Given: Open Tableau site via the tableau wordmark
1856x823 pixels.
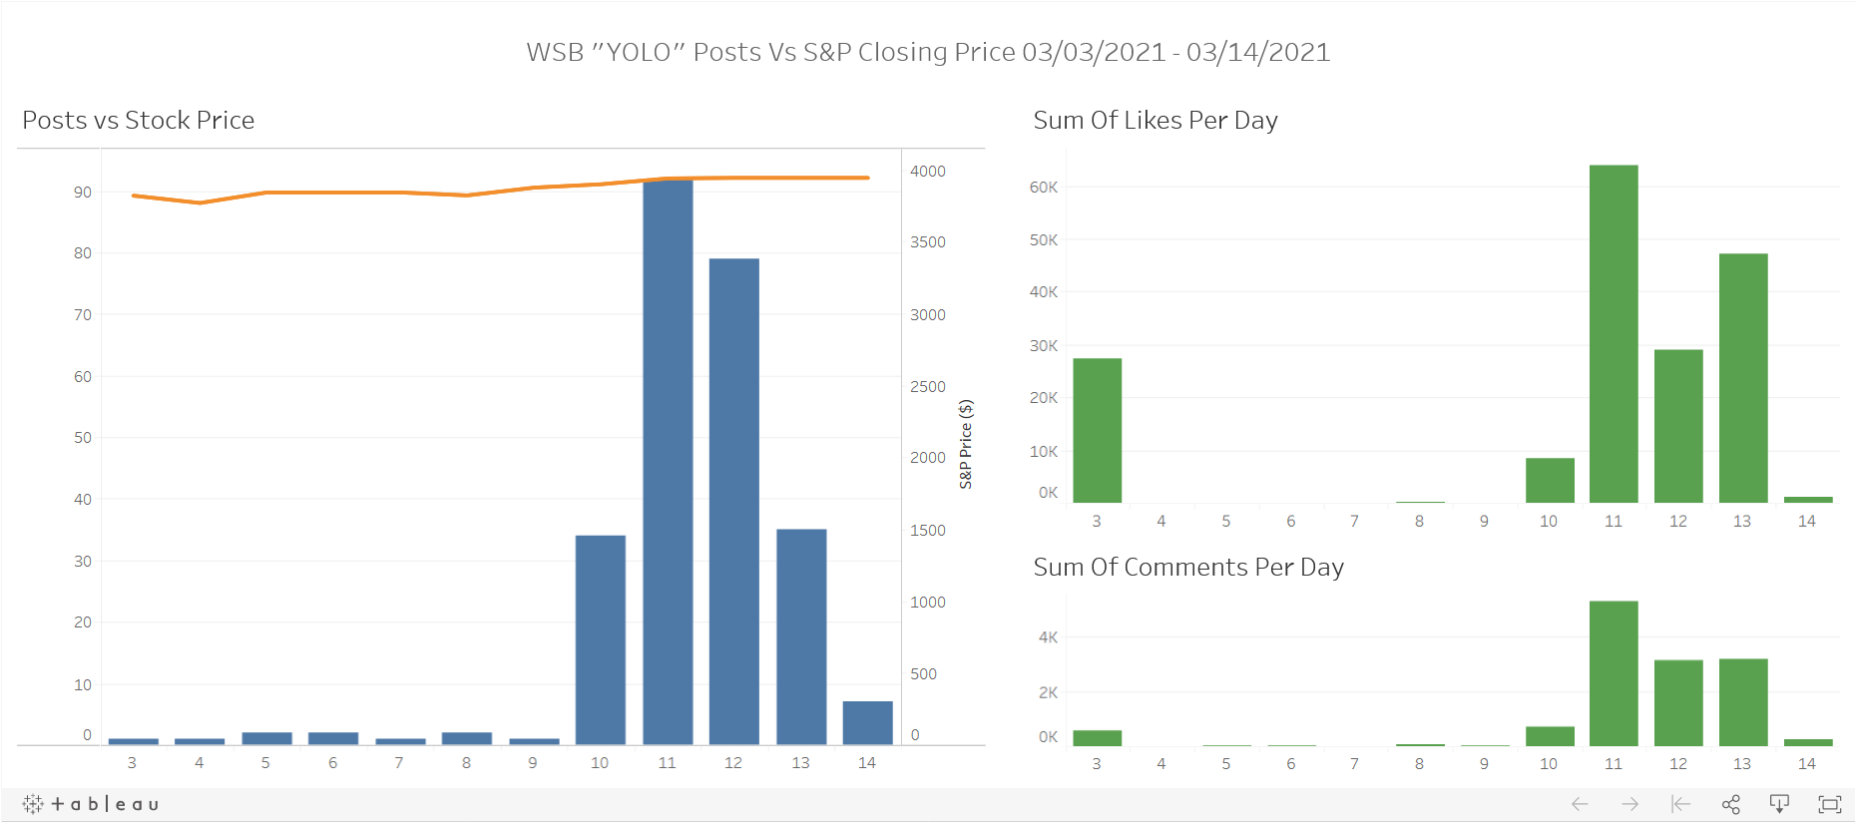Looking at the screenshot, I should (x=105, y=803).
